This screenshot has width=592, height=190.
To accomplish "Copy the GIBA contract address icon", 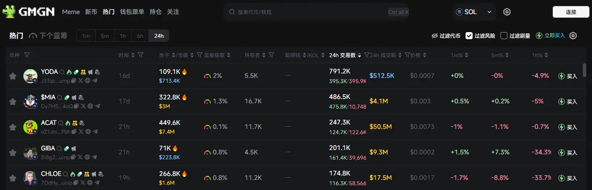I will pos(73,157).
